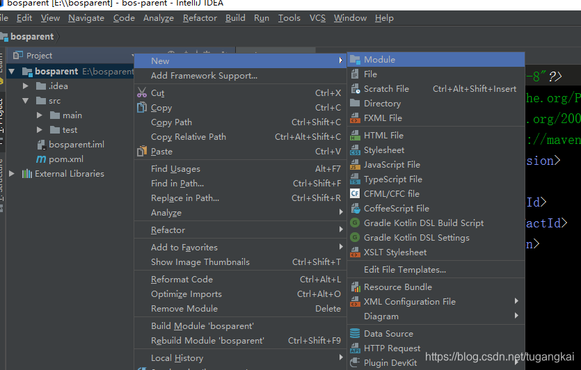This screenshot has height=370, width=581.
Task: Click the JavaScript File icon
Action: 355,165
